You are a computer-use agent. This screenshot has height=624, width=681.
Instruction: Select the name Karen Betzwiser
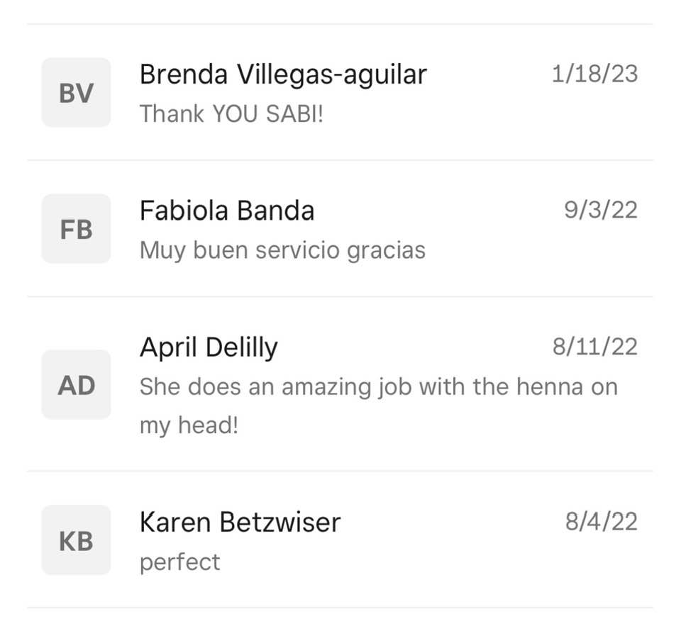click(240, 523)
